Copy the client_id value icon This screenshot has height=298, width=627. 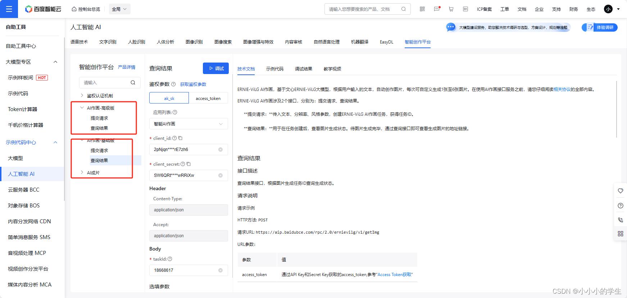tap(180, 138)
